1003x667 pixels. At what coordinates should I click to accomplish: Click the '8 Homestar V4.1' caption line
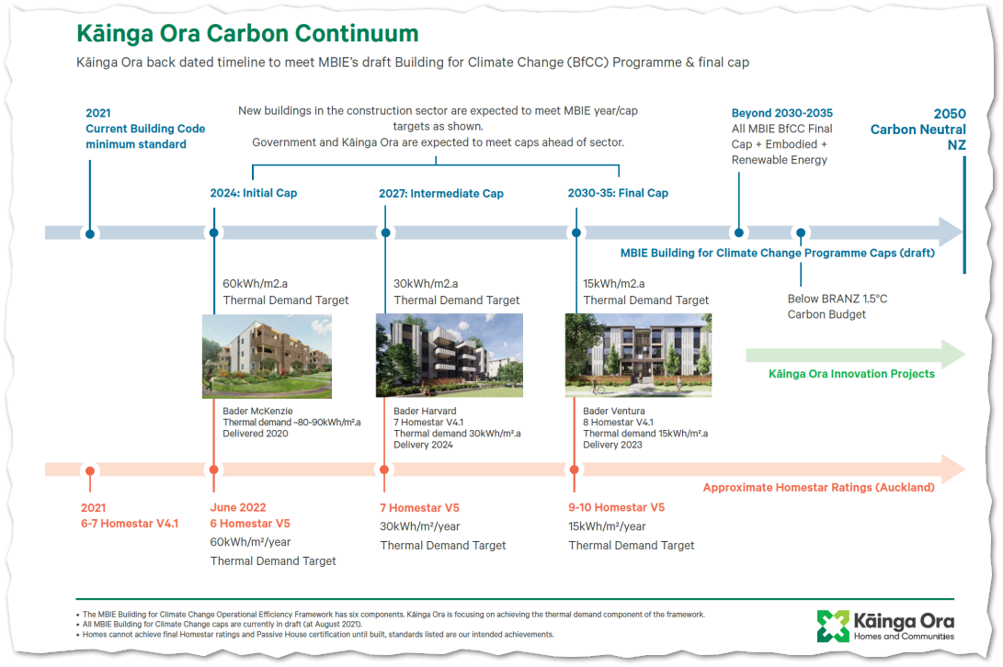[x=618, y=422]
